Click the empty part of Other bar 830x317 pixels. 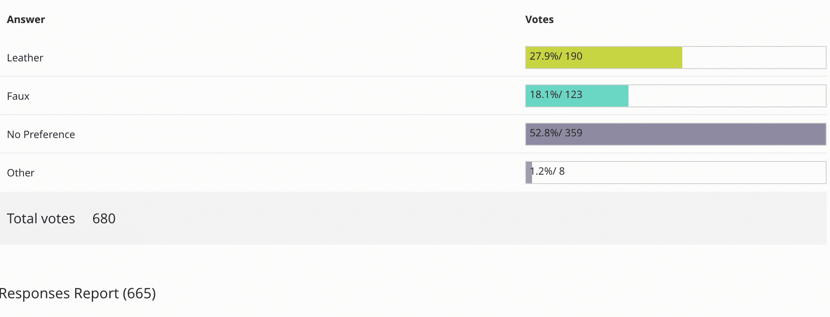pos(696,173)
